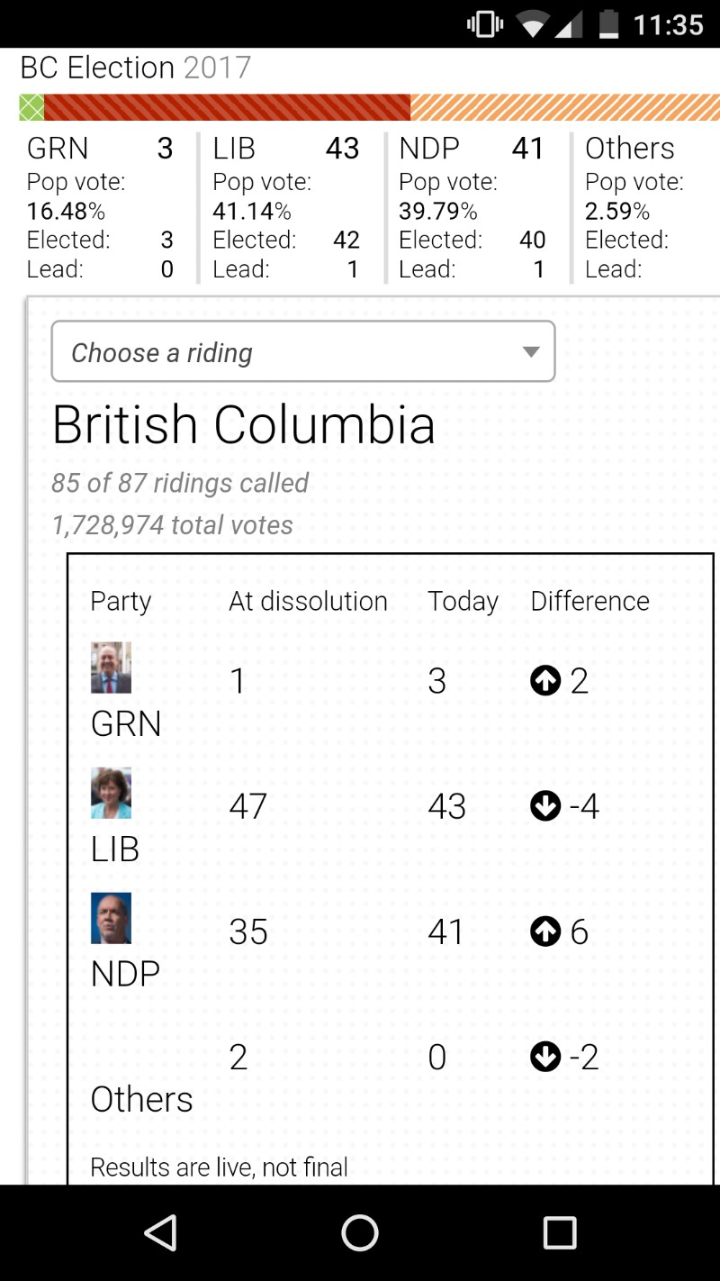Tap the GRN up-arrow difference icon
The height and width of the screenshot is (1281, 720).
click(545, 681)
